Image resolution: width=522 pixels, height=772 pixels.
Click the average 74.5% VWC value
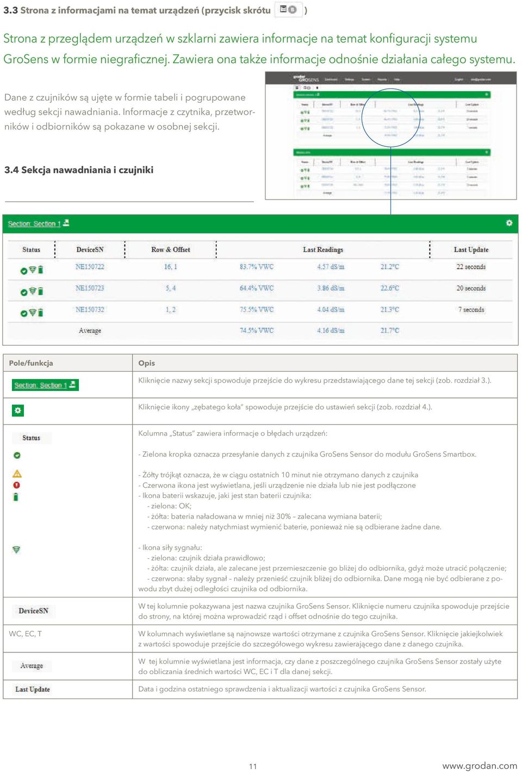(257, 330)
